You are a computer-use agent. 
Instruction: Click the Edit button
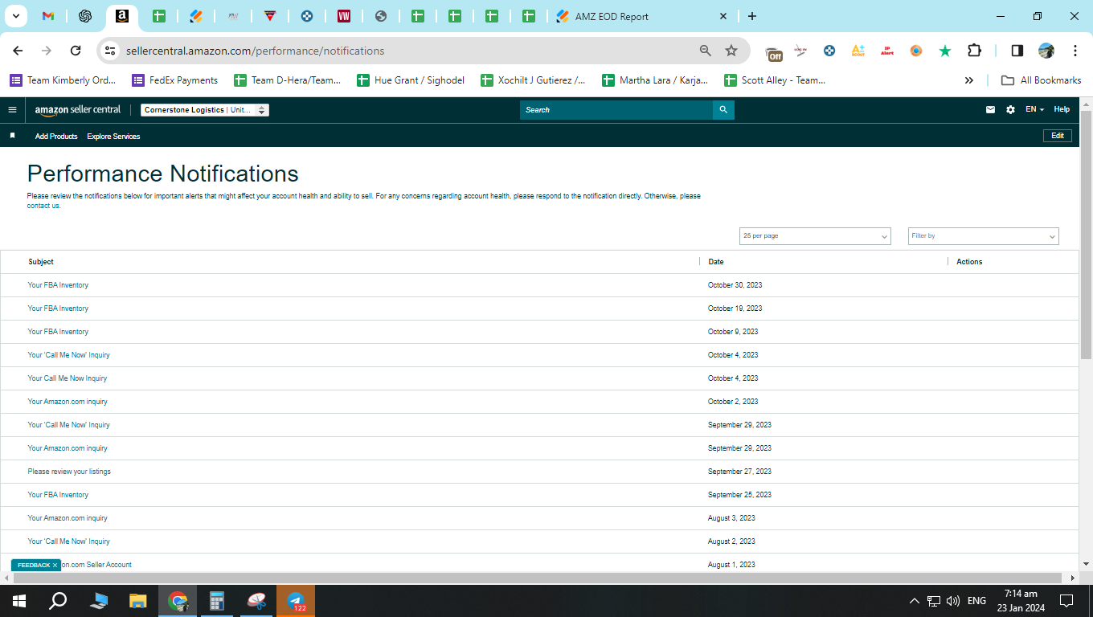[x=1058, y=136]
